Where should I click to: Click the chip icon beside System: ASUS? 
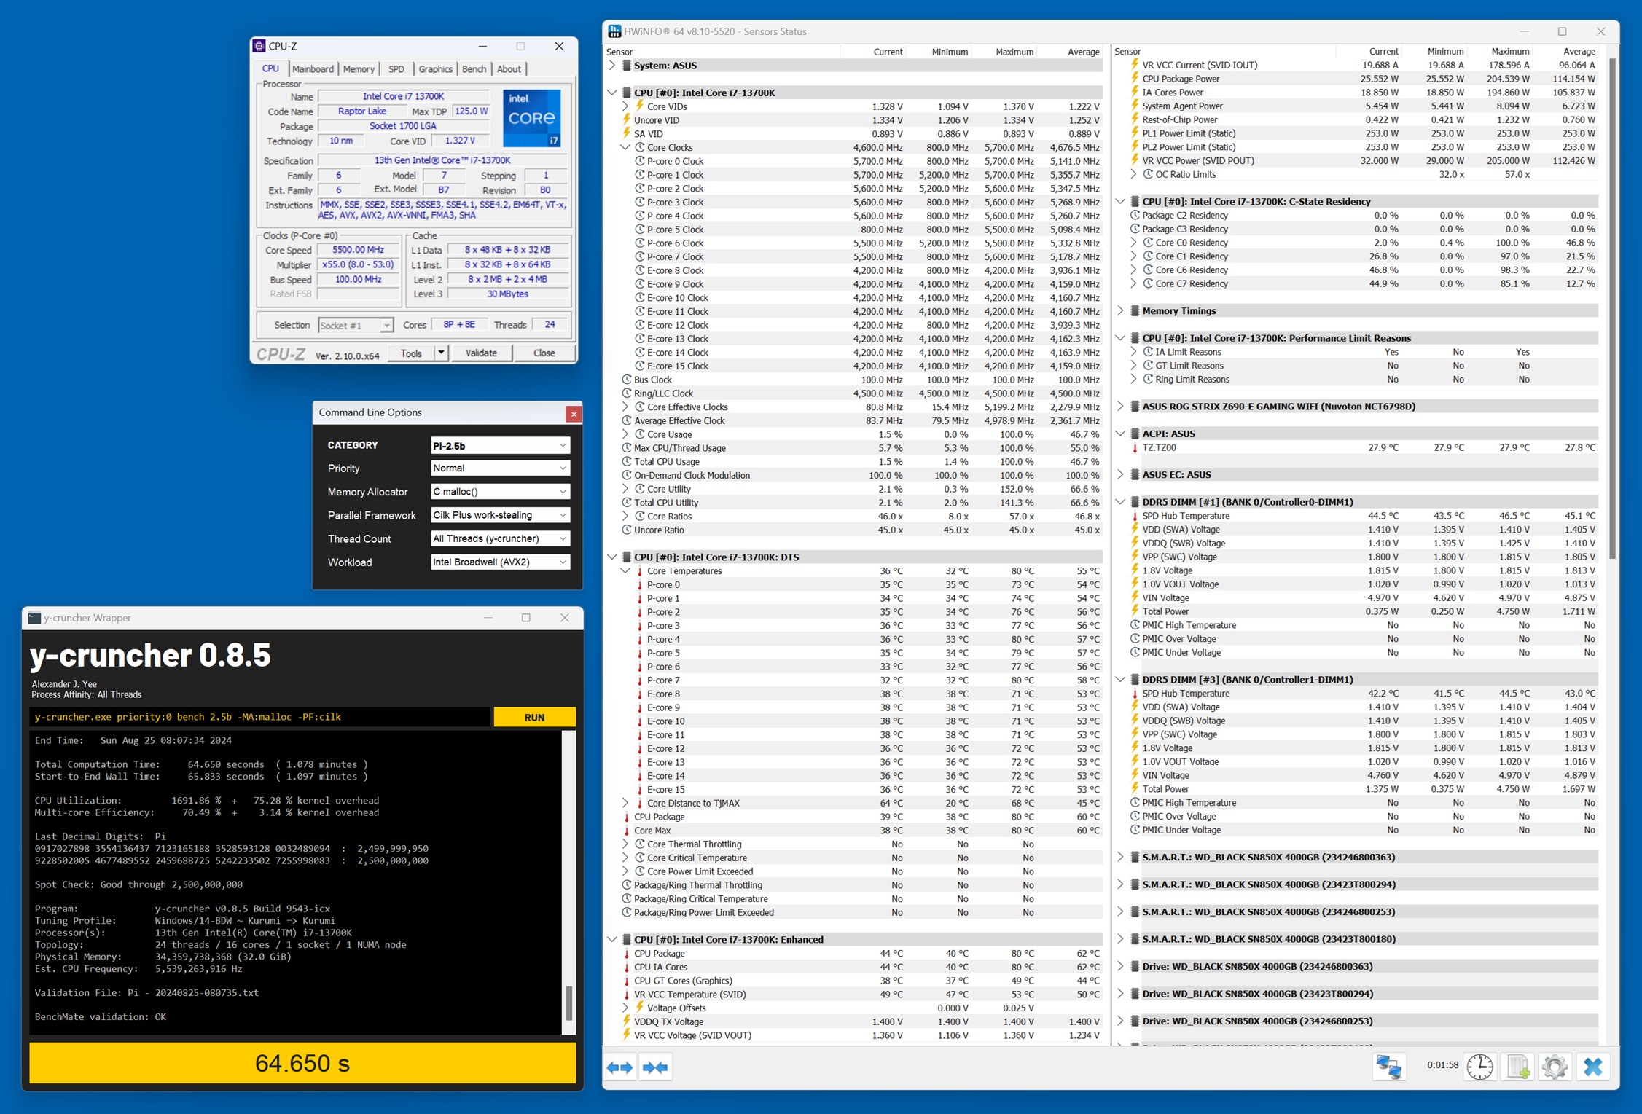pyautogui.click(x=625, y=66)
